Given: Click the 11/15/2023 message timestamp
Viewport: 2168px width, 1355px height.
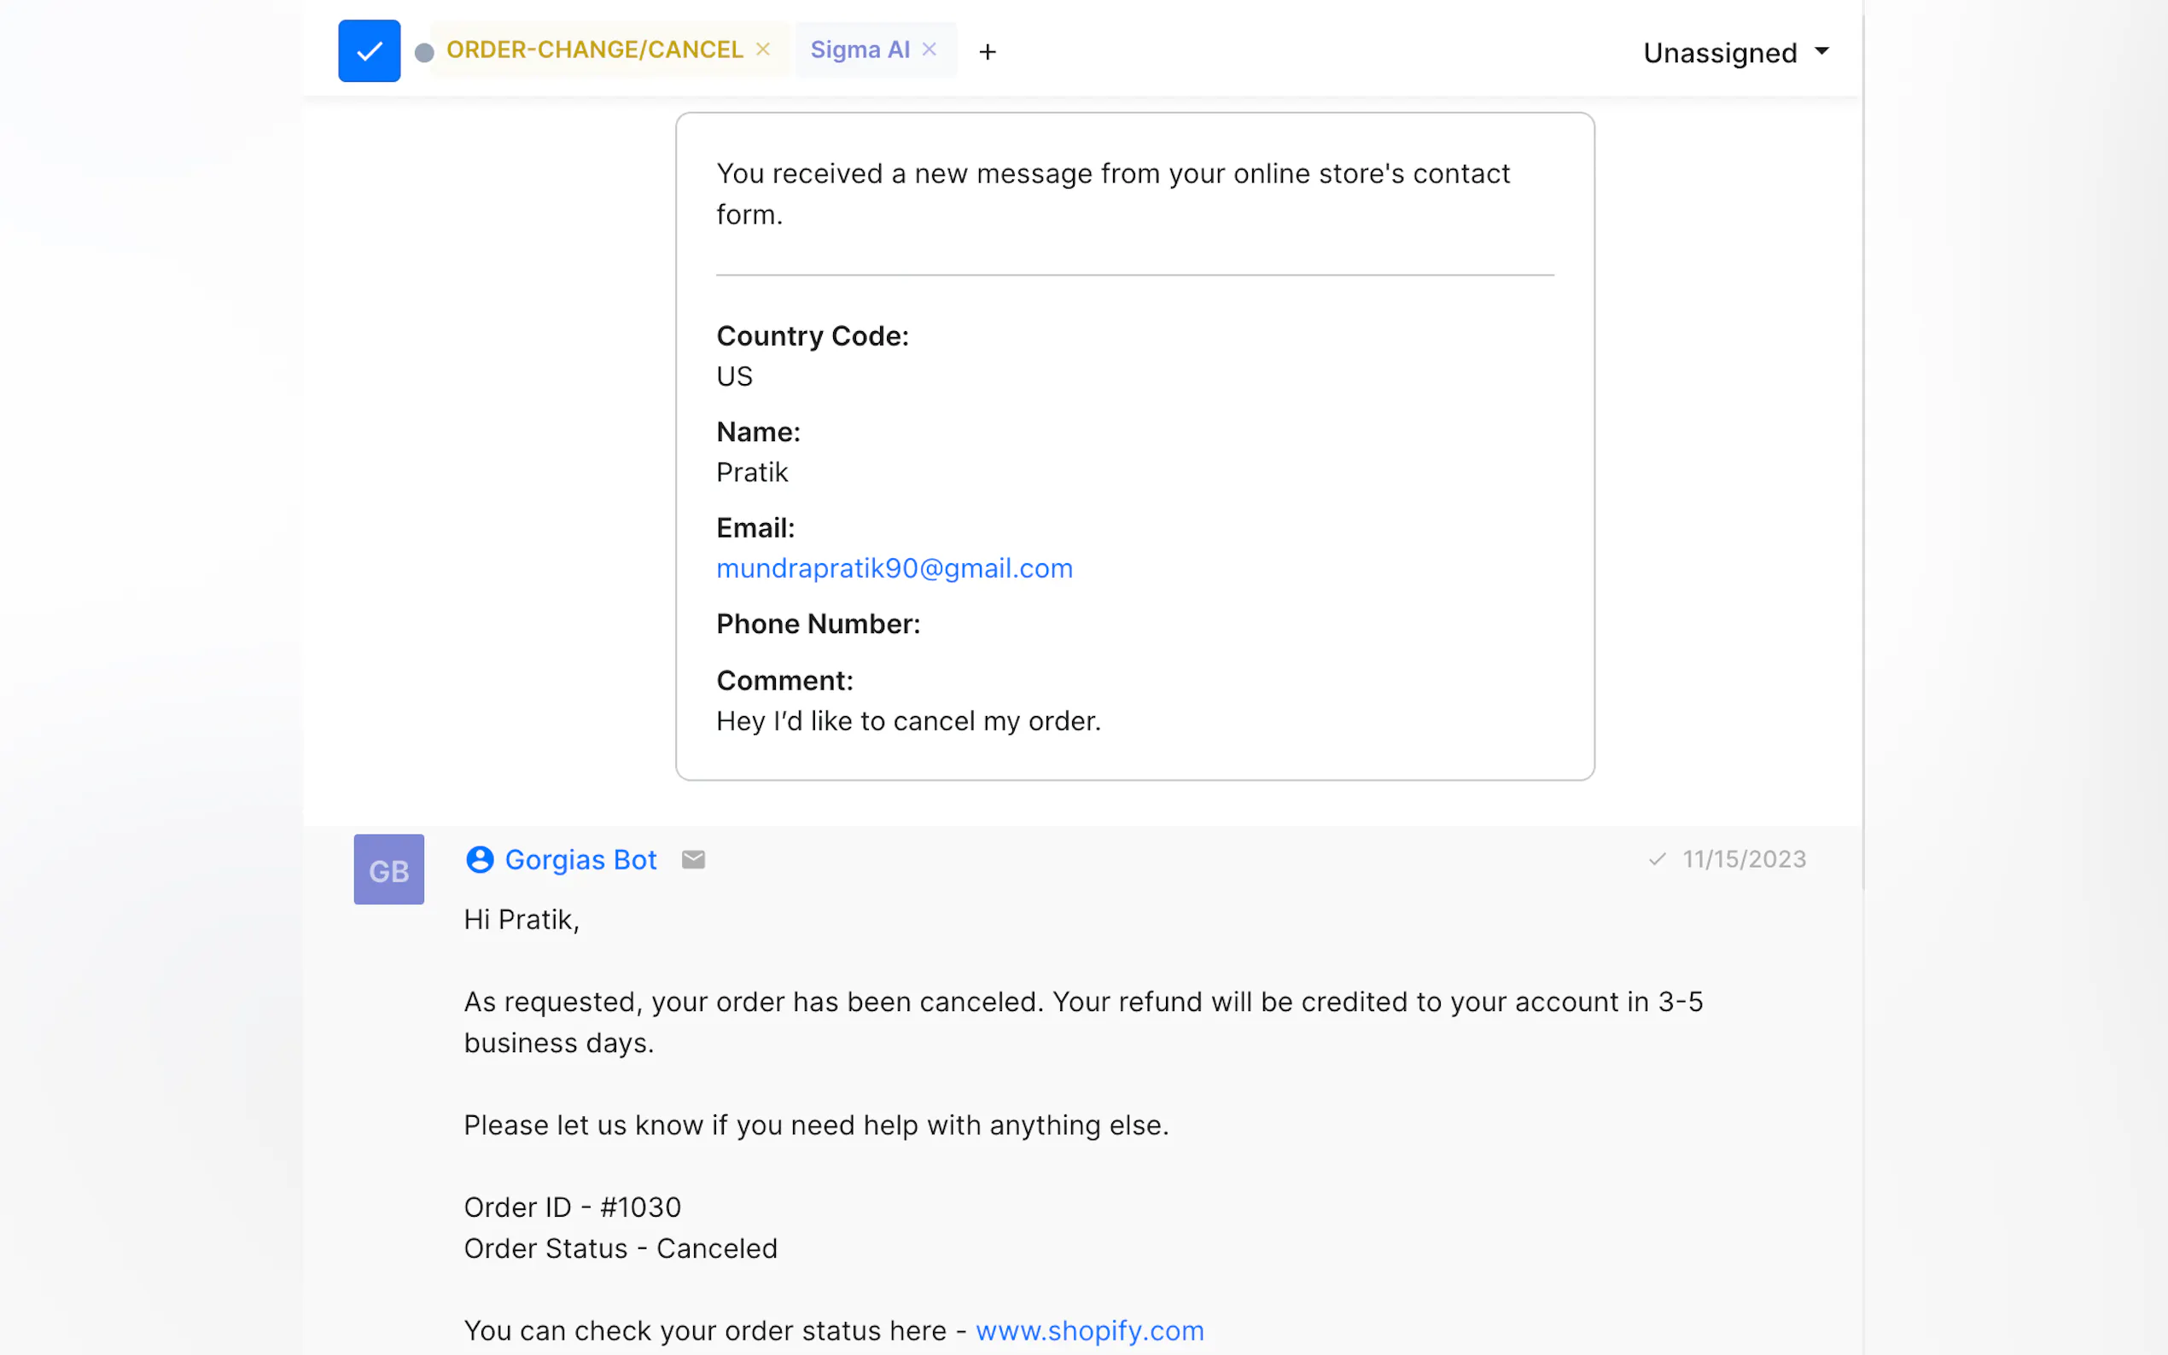Looking at the screenshot, I should pos(1744,859).
